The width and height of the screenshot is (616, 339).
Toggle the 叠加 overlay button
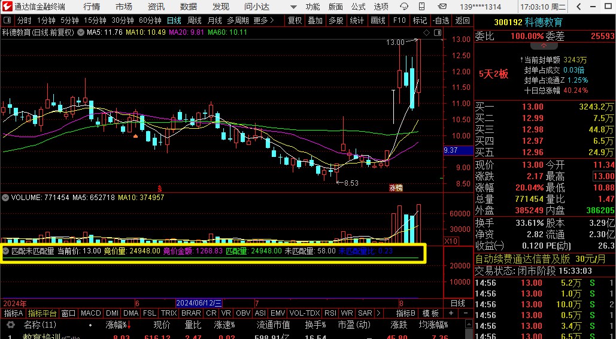tap(315, 20)
